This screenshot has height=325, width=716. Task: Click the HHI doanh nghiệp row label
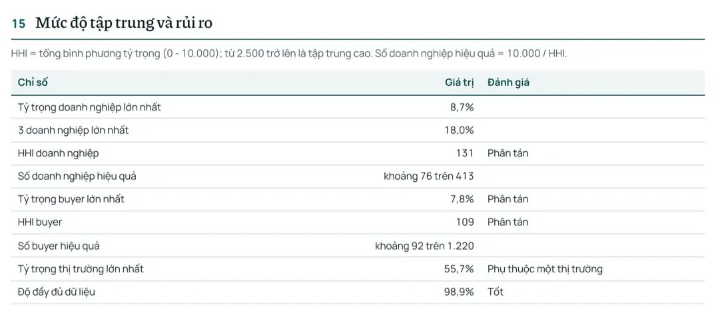[x=58, y=153]
